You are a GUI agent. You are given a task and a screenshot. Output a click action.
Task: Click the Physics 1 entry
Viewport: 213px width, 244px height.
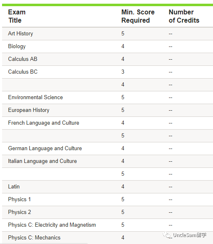(x=19, y=200)
